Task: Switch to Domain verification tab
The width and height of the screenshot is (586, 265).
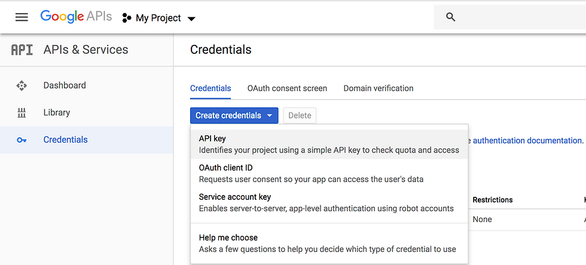Action: (378, 89)
